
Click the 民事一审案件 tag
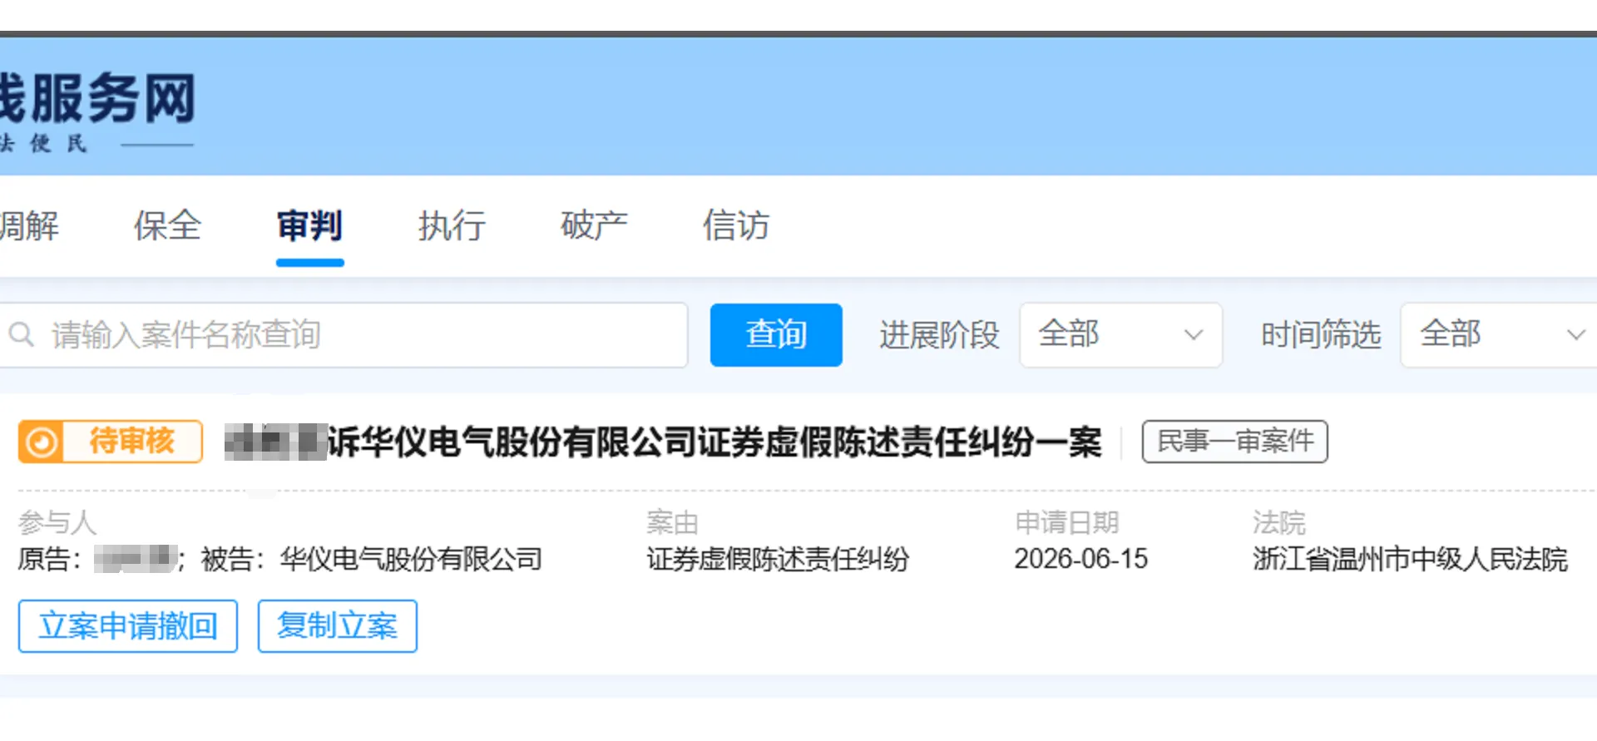1234,442
